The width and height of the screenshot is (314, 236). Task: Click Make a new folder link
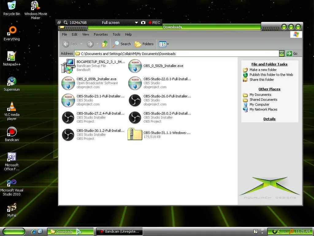(263, 70)
